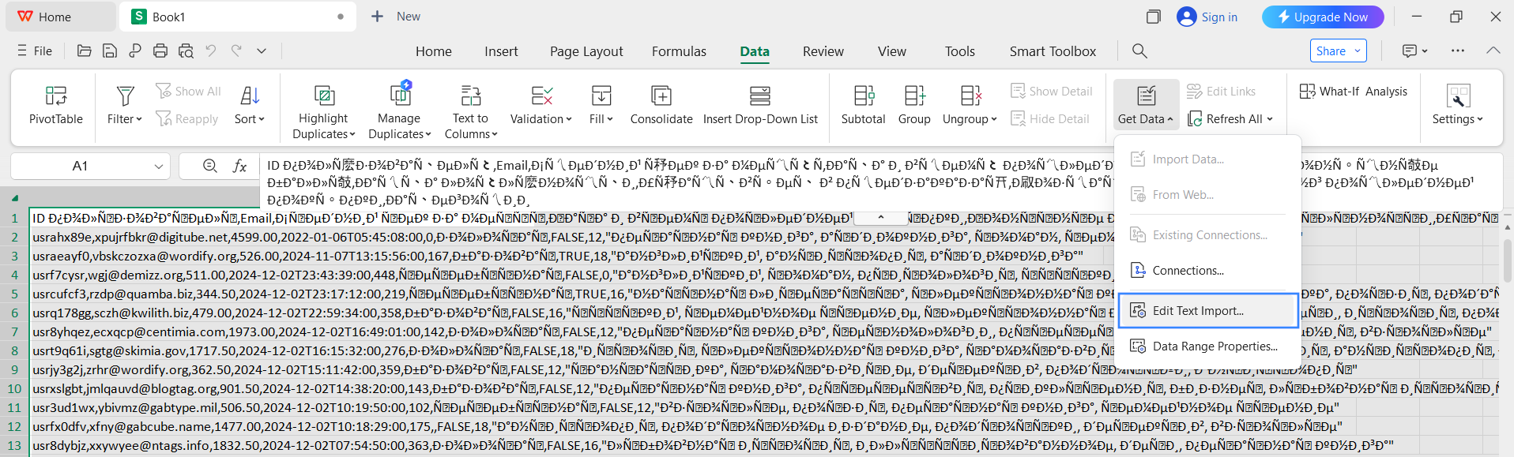Open Highlight Duplicates tool
The image size is (1514, 457).
pos(323,96)
